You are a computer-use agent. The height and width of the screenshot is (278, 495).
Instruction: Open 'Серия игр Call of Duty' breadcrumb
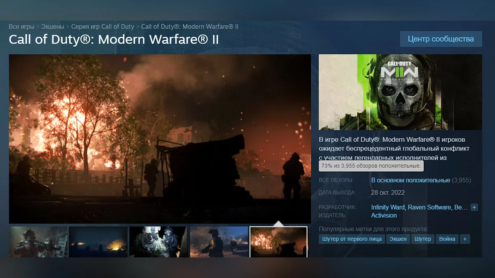coord(103,26)
